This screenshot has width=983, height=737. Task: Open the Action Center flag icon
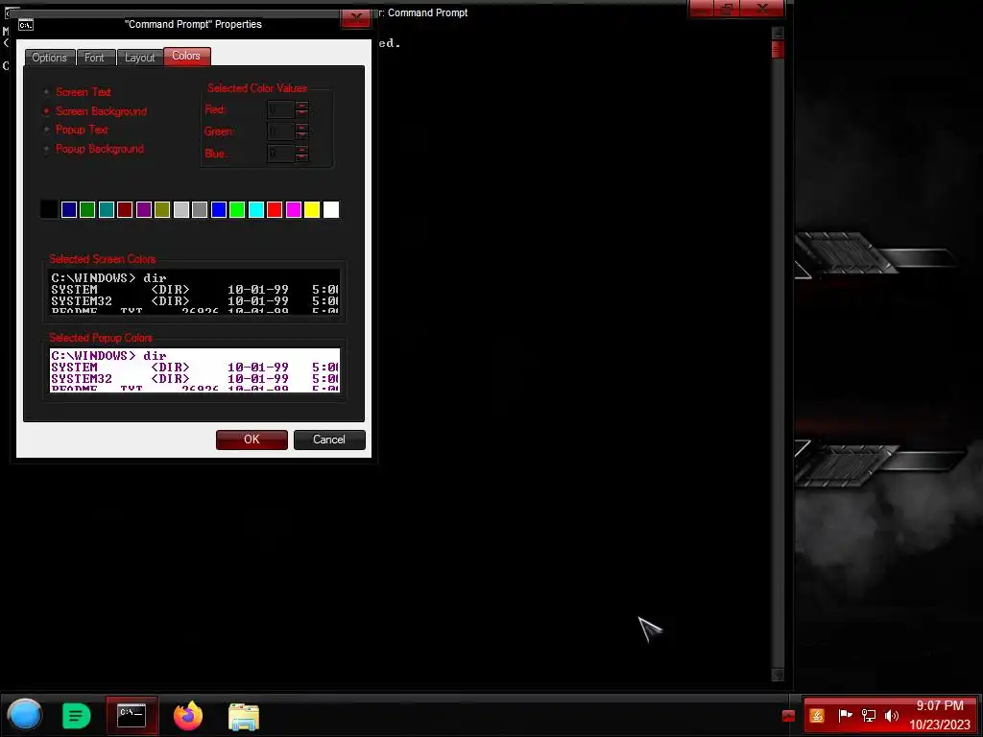point(845,715)
